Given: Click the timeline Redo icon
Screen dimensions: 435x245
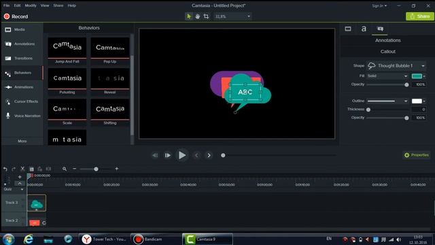Looking at the screenshot, I should (14, 169).
